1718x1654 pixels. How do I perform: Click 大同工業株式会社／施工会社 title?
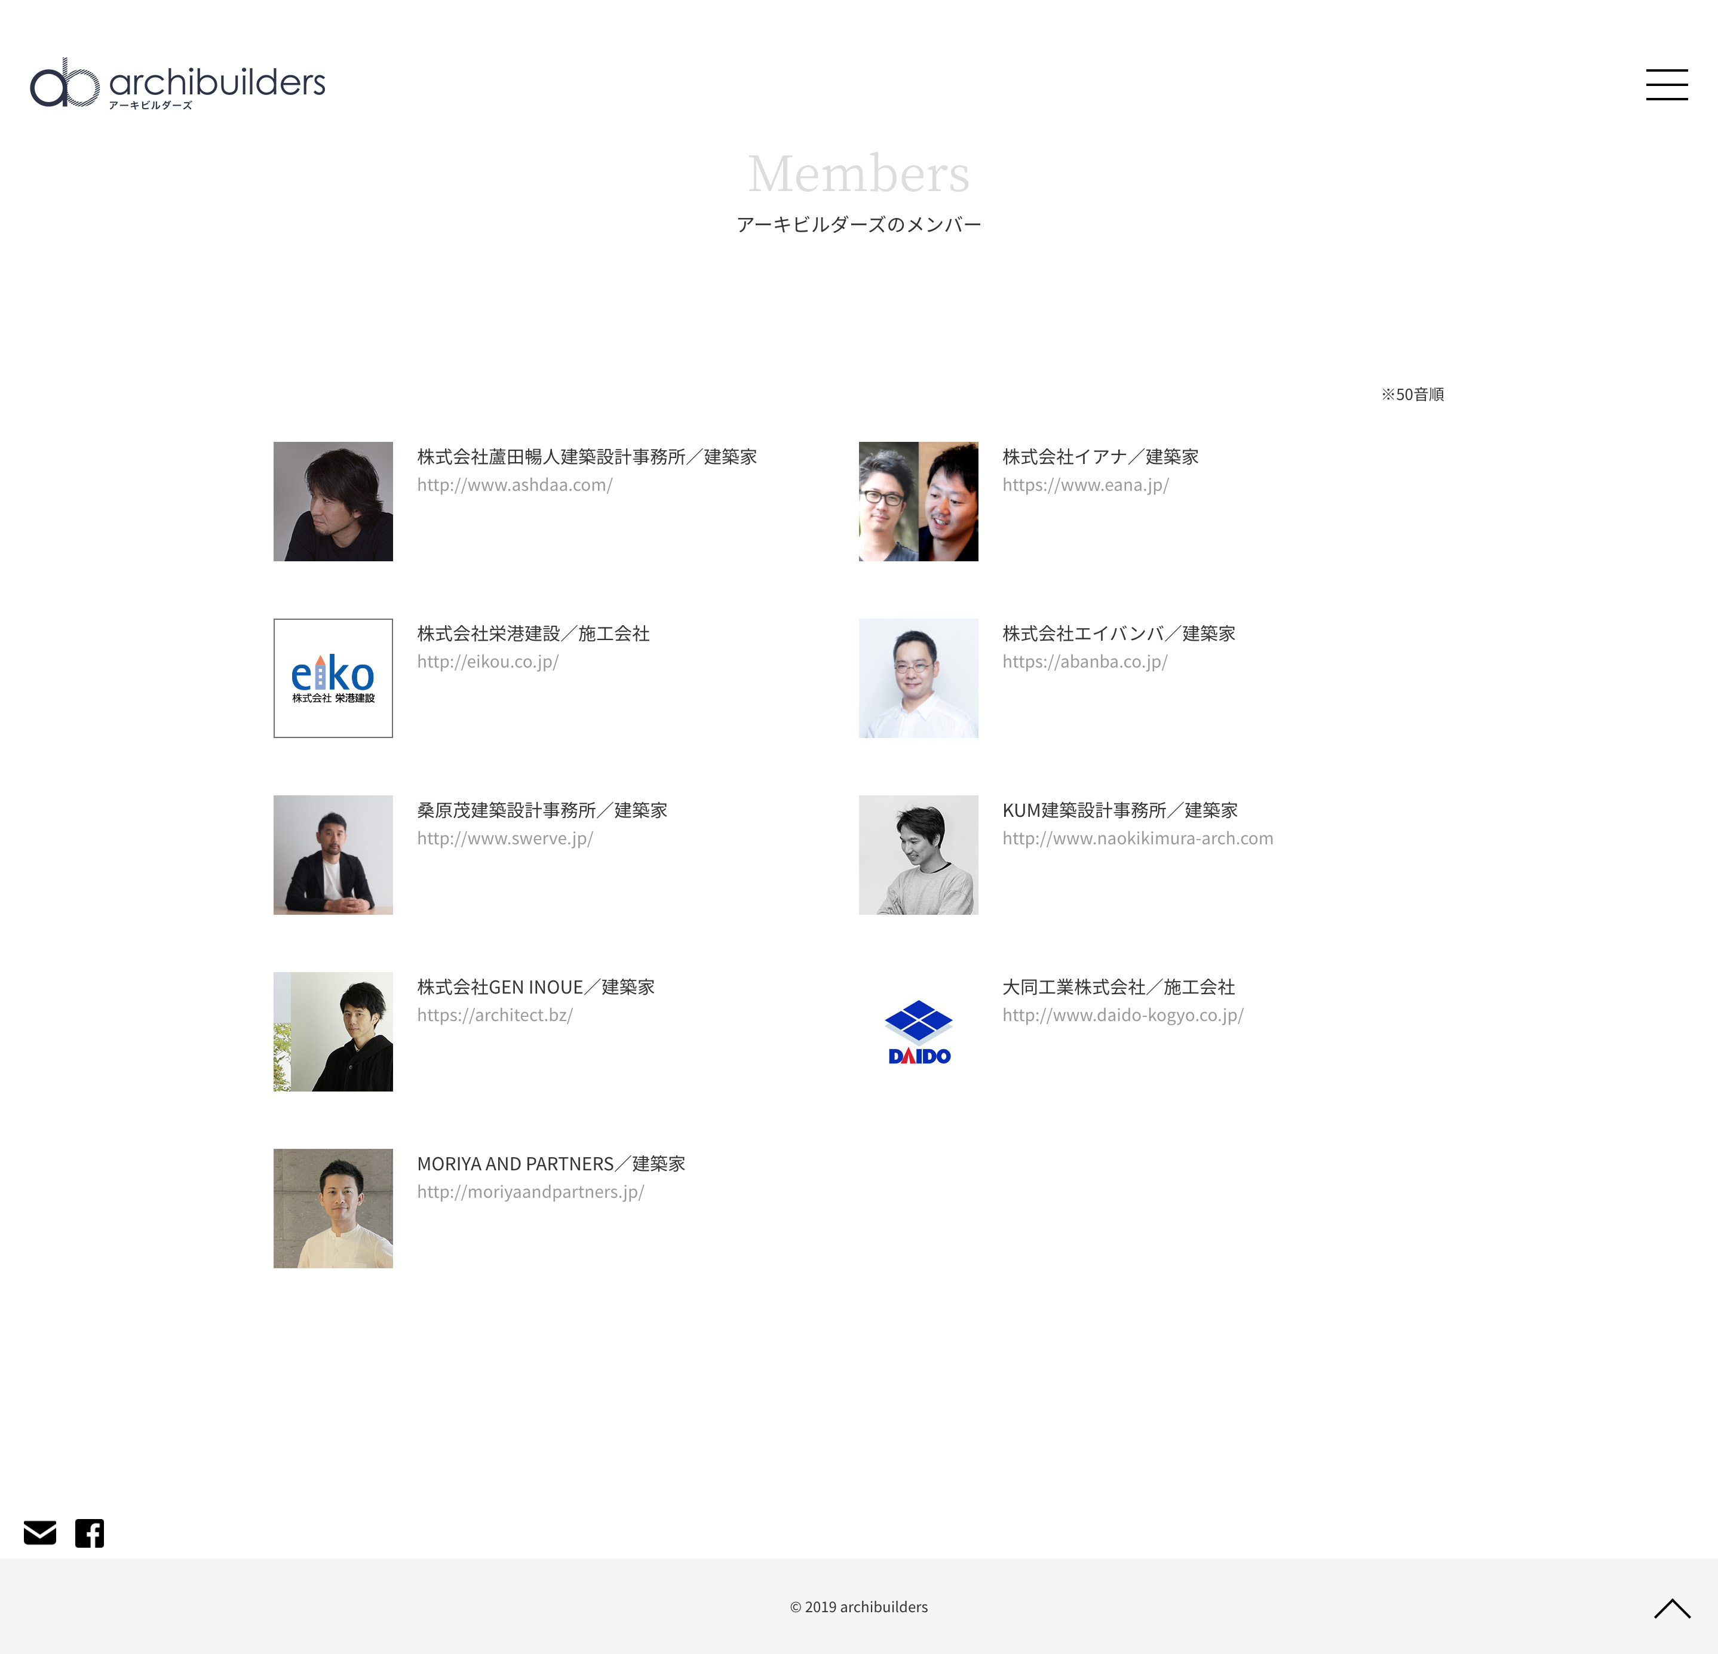[x=1118, y=987]
